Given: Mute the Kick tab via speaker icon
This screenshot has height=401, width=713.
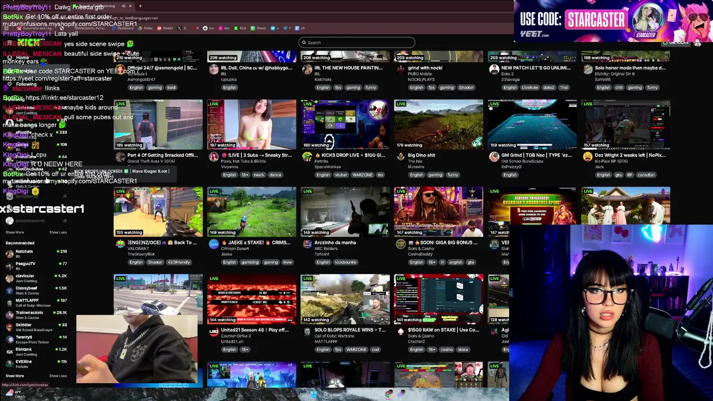Looking at the screenshot, I should (x=124, y=6).
